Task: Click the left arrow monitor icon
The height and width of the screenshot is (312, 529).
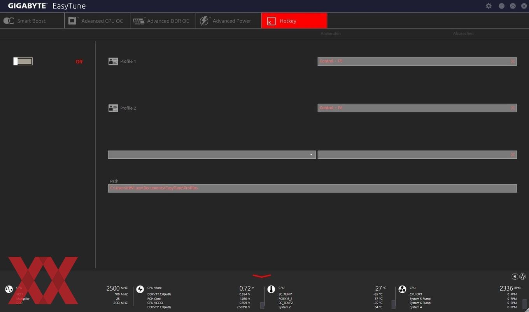Action: (515, 276)
